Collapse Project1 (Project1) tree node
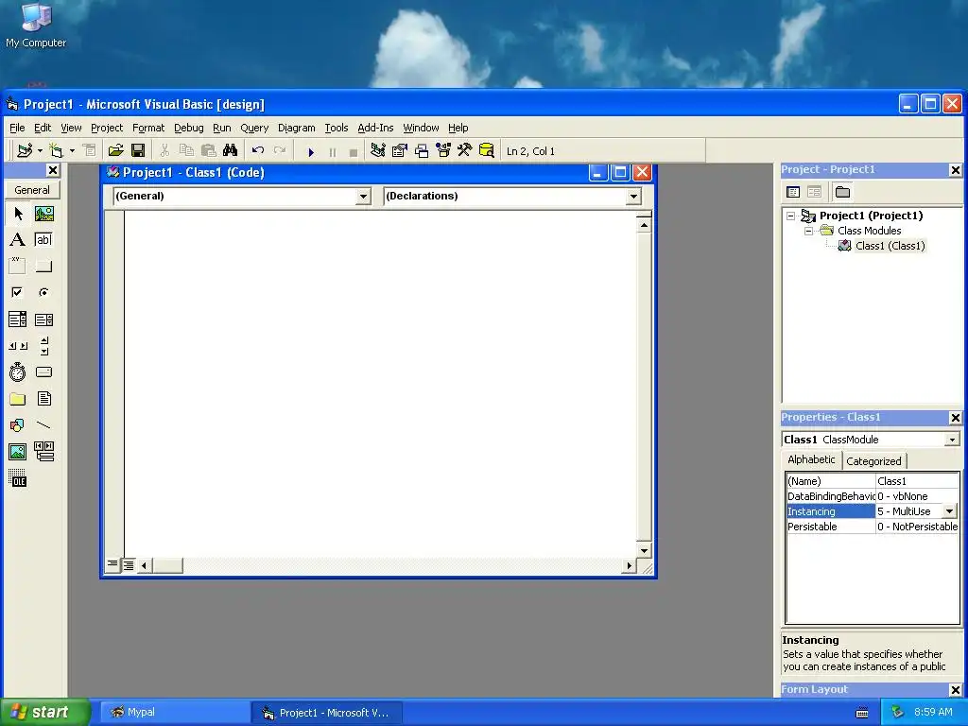Image resolution: width=968 pixels, height=726 pixels. (790, 216)
